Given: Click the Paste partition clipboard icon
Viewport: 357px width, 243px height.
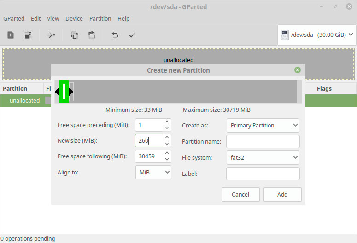Looking at the screenshot, I should click(92, 35).
